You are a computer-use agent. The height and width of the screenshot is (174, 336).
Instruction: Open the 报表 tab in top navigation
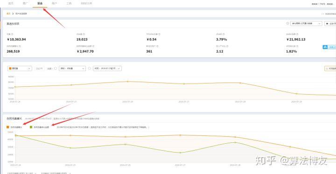pyautogui.click(x=40, y=3)
